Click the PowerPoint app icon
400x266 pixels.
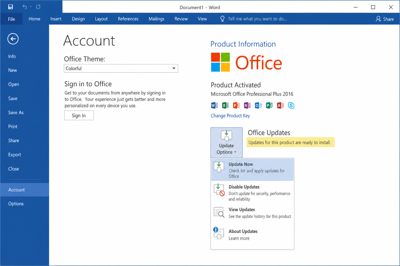point(236,105)
